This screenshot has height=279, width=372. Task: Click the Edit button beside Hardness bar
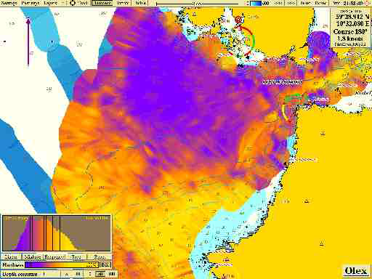(x=105, y=264)
